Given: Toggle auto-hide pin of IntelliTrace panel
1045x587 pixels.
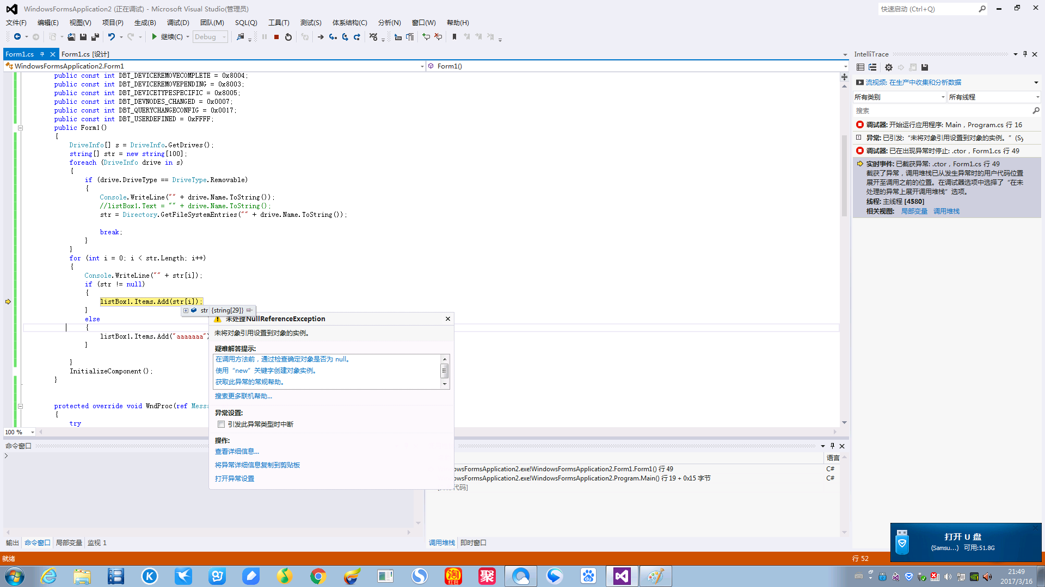Looking at the screenshot, I should point(1025,54).
